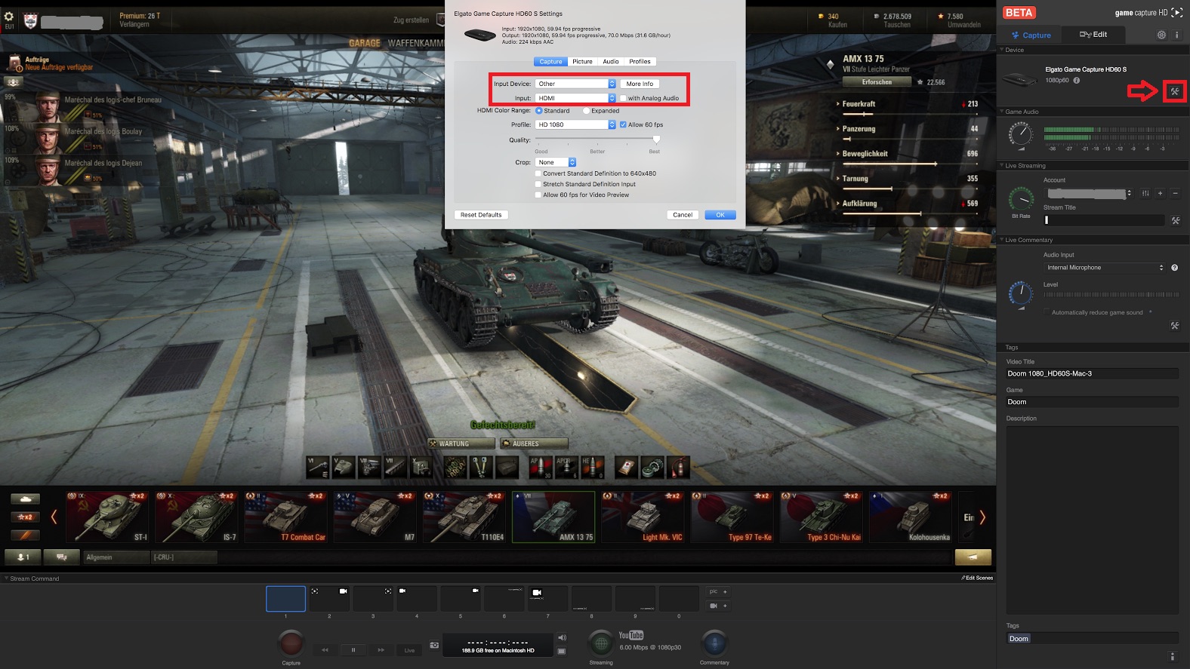The height and width of the screenshot is (669, 1190).
Task: Adjust Live Commentary level knob
Action: [1021, 293]
